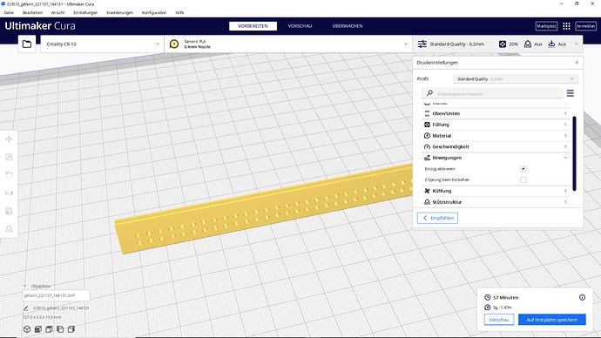Switch to top view icon

pyautogui.click(x=49, y=329)
